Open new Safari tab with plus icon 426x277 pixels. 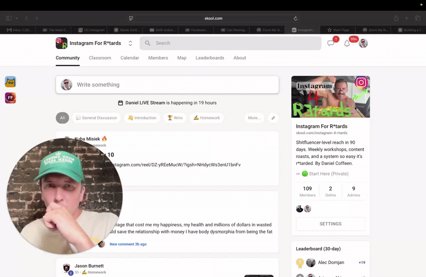pyautogui.click(x=406, y=18)
